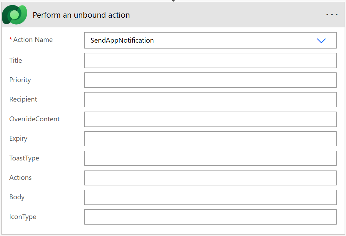The image size is (346, 236).
Task: Click the Action Name required label
Action: click(33, 40)
